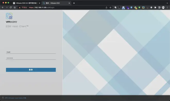
Task: Click the user profile avatar
Action: [x=163, y=7]
